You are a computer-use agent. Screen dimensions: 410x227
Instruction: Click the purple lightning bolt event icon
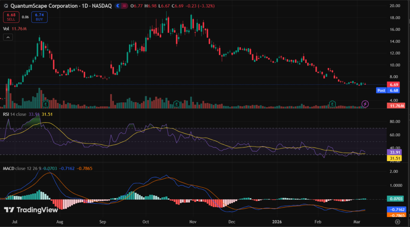[x=365, y=104]
